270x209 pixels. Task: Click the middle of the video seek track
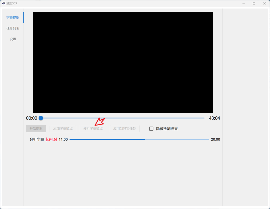pos(122,118)
